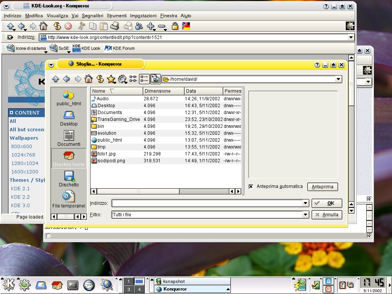Click sidebar horizontal scrollbar right arrow
This screenshot has width=392, height=294.
84,217
